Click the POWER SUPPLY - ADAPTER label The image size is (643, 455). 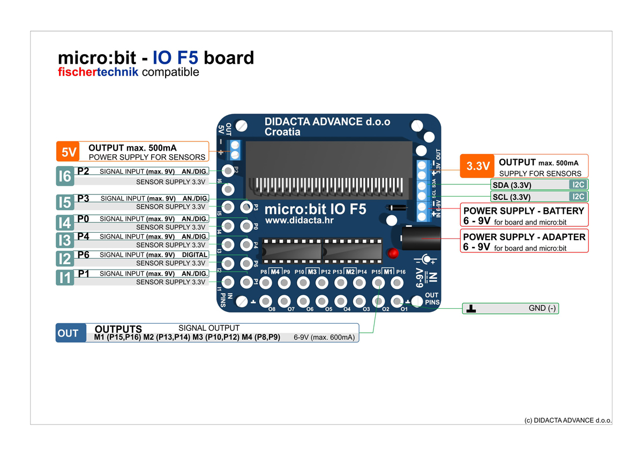pyautogui.click(x=524, y=237)
